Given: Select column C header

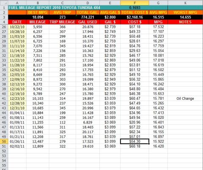Looking at the screenshot, I should coord(63,3).
